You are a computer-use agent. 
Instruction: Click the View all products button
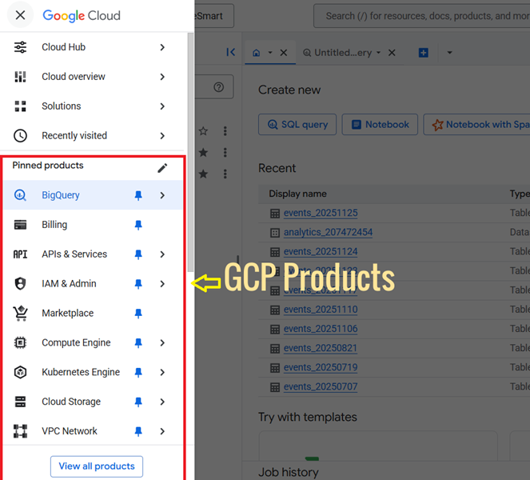coord(97,466)
